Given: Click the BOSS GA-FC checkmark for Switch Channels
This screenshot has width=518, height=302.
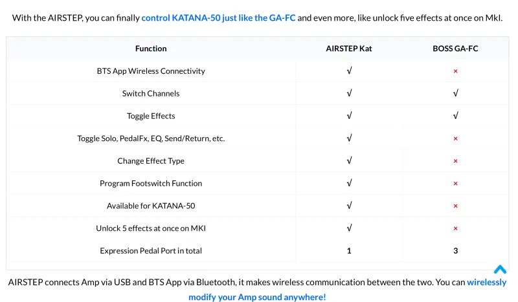Looking at the screenshot, I should (456, 93).
